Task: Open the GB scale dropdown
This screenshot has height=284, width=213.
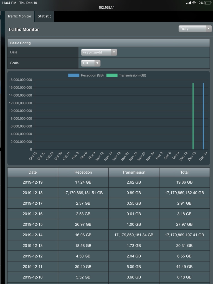Action: (91, 63)
